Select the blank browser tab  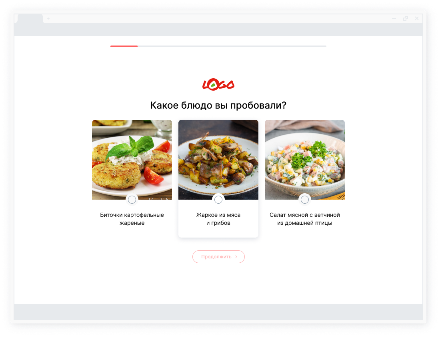30,18
